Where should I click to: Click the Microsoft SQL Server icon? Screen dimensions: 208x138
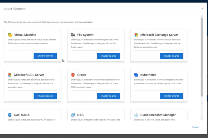pos(10,75)
